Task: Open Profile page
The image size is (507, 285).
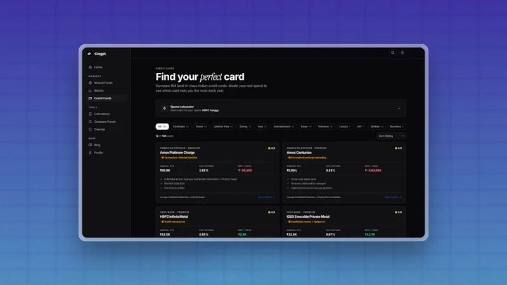Action: (106, 153)
